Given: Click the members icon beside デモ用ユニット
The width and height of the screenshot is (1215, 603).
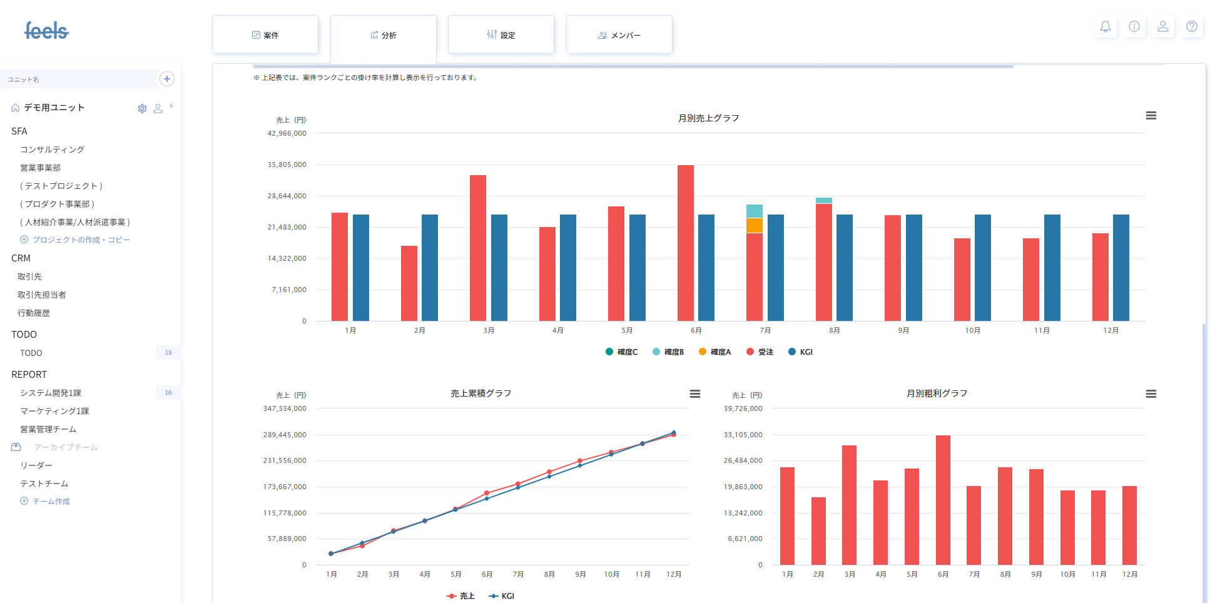Looking at the screenshot, I should coord(158,108).
